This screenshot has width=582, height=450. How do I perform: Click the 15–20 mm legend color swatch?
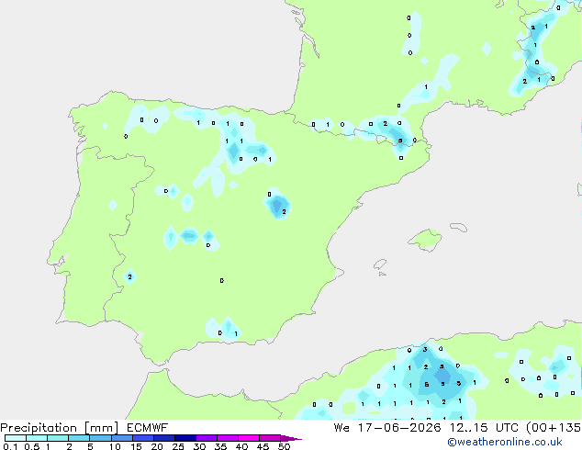tap(142, 438)
